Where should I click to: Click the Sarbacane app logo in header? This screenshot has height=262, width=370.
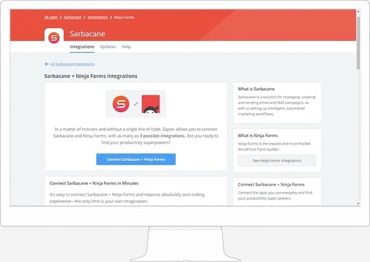pos(54,38)
